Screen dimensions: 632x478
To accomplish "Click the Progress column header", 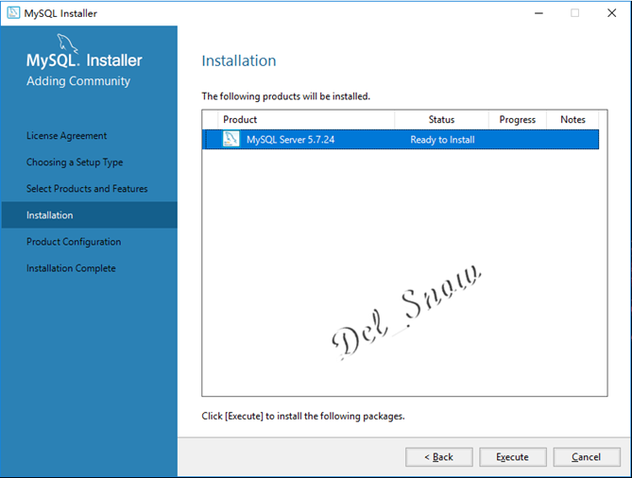I will (x=518, y=120).
